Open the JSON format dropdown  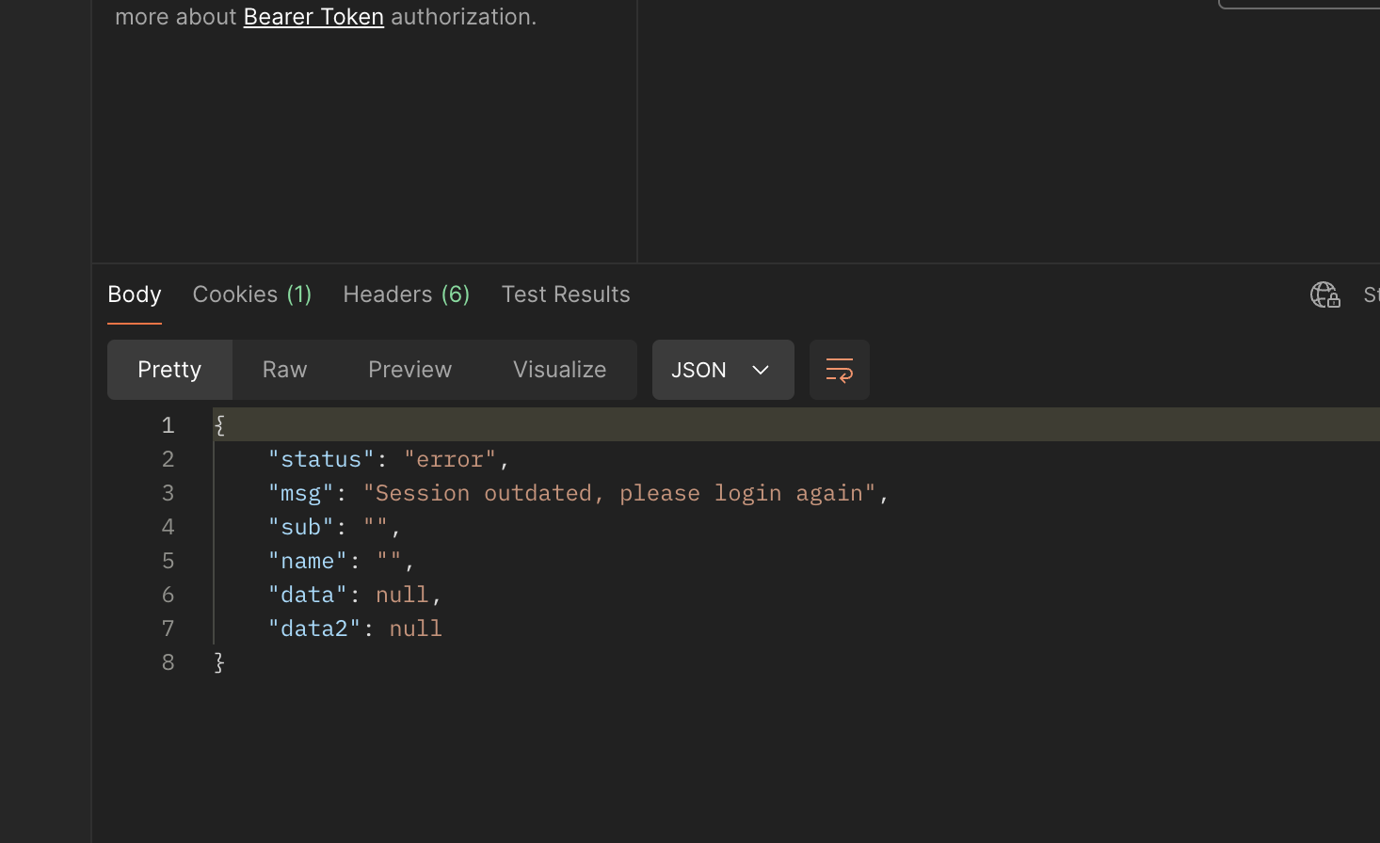(723, 370)
